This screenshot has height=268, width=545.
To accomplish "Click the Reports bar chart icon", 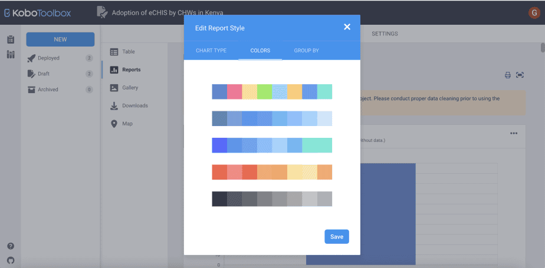I will point(114,70).
